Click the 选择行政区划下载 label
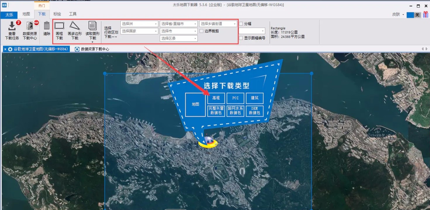430x210 pixels. [x=111, y=32]
